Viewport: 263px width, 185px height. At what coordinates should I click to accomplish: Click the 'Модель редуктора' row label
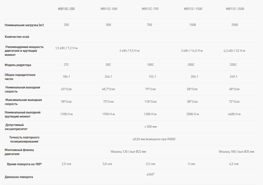pyautogui.click(x=18, y=65)
